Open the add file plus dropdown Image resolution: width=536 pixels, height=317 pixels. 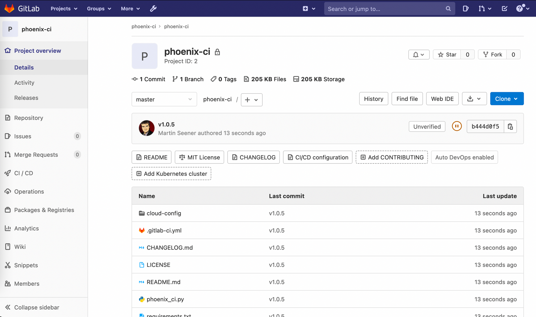[251, 100]
